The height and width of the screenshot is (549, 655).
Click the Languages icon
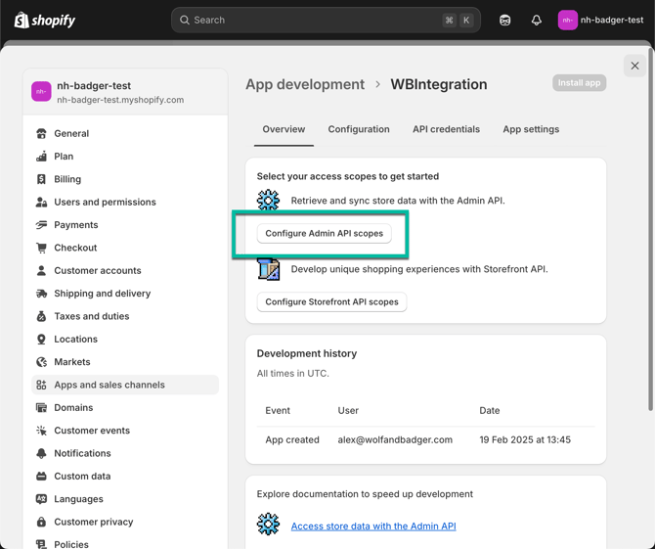pos(41,499)
